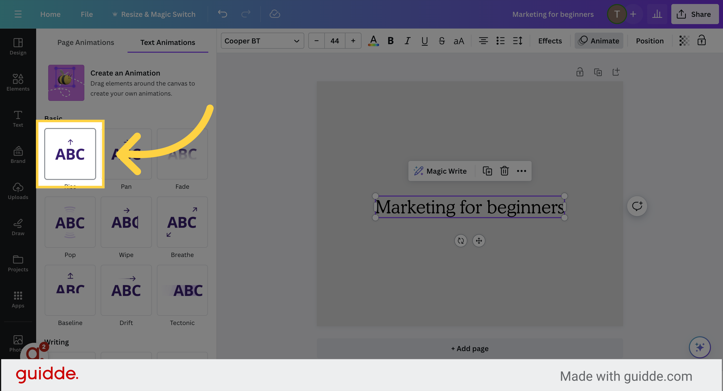Open the Cooper BT font dropdown

262,41
